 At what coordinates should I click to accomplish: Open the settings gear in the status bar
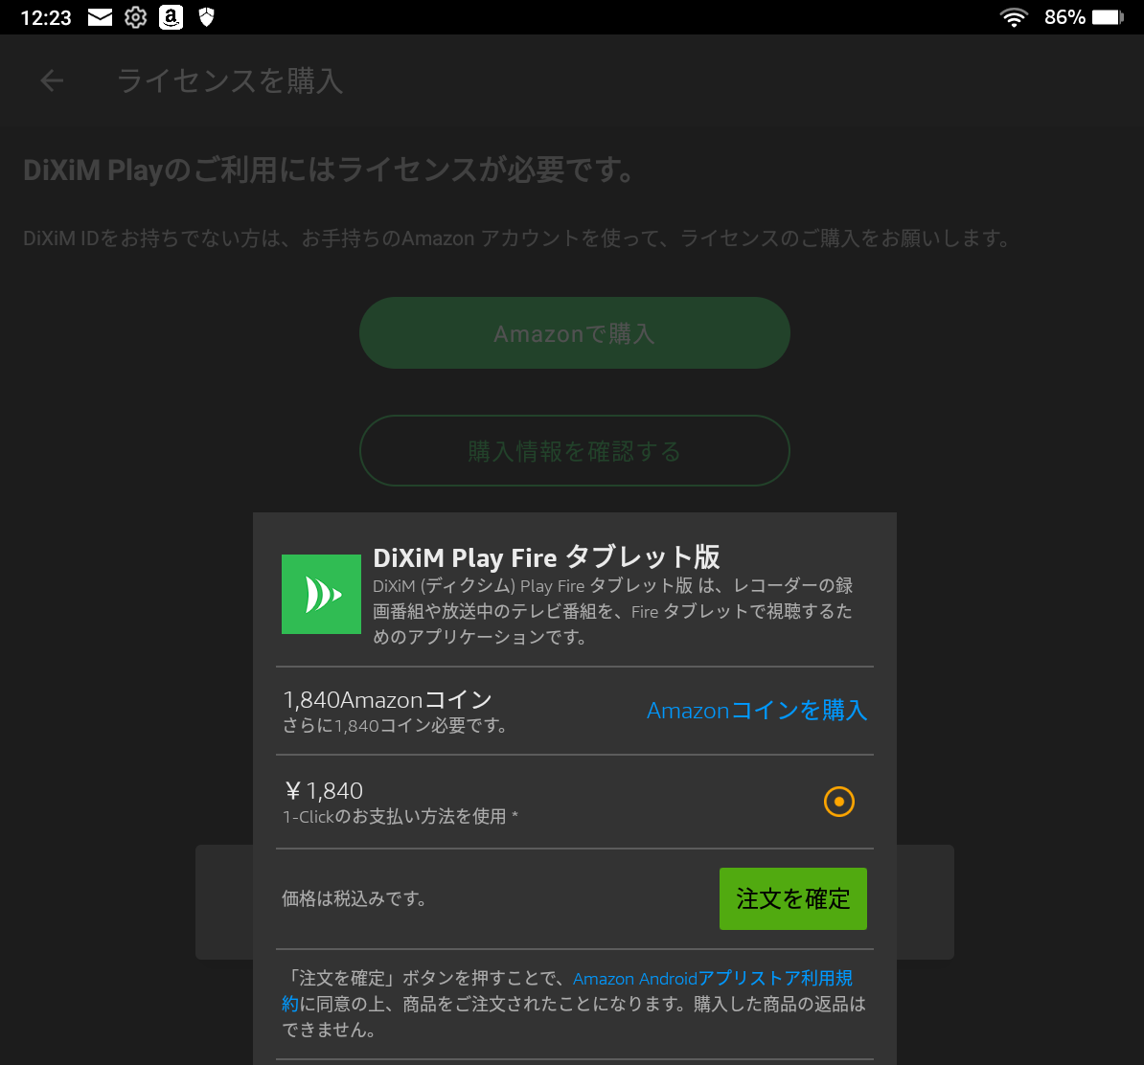[x=134, y=16]
